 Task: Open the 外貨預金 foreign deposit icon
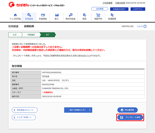click(43, 15)
